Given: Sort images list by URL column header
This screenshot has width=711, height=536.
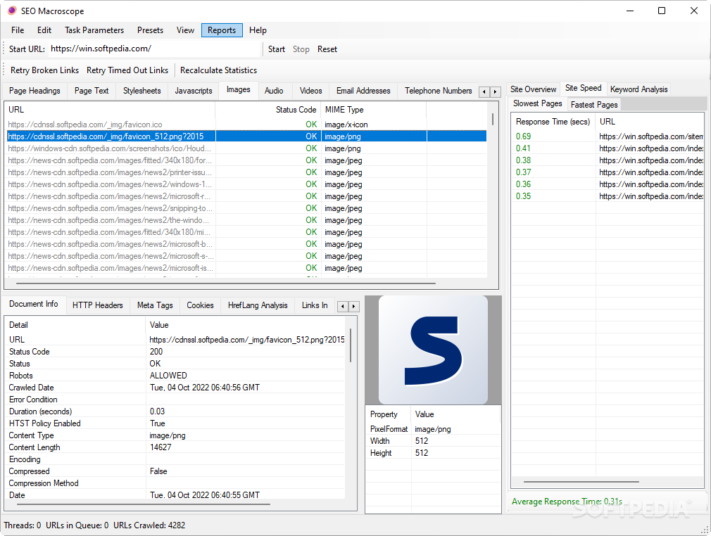Looking at the screenshot, I should 110,110.
